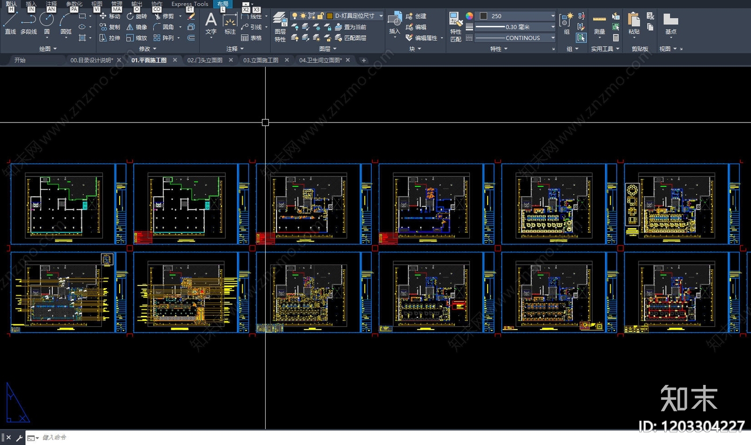Image resolution: width=751 pixels, height=445 pixels.
Task: Click the 置为当前 (Make Current) button
Action: pos(351,27)
